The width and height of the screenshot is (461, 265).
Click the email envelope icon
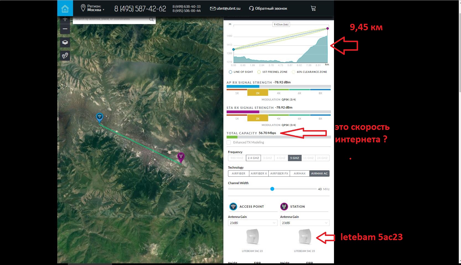pyautogui.click(x=213, y=9)
